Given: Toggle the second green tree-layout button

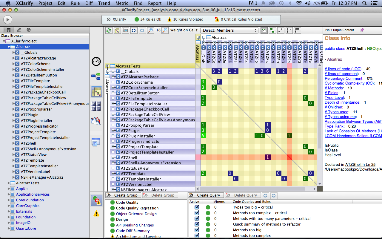Looking at the screenshot, I should 272,30.
